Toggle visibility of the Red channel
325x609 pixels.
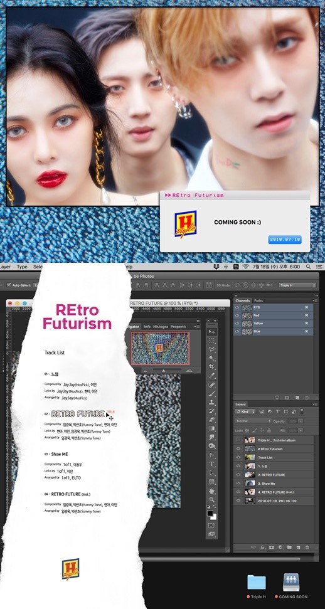click(238, 315)
